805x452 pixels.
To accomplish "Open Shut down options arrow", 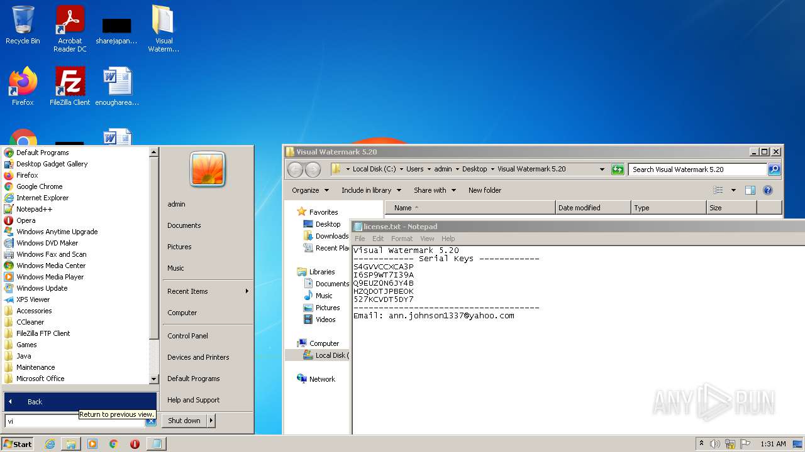I will (x=211, y=421).
